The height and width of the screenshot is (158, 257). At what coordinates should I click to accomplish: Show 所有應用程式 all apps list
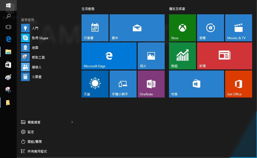click(34, 151)
